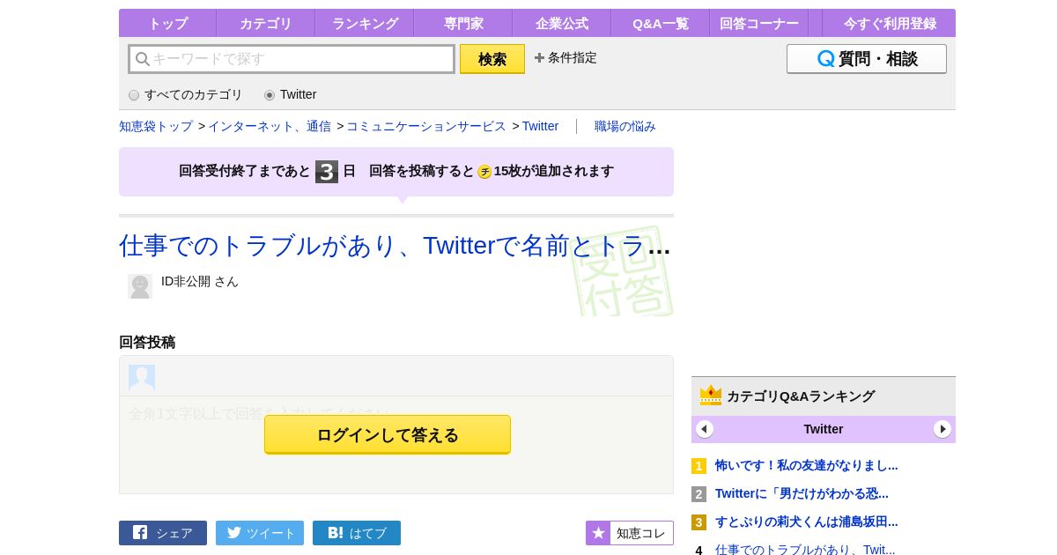Click the crown icon beside カテゴリQ&Aランキング
Viewport: 1057px width, 555px height.
click(x=711, y=396)
